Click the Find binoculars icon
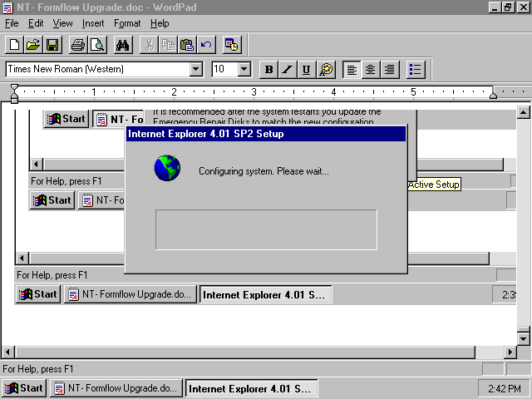 click(x=123, y=45)
